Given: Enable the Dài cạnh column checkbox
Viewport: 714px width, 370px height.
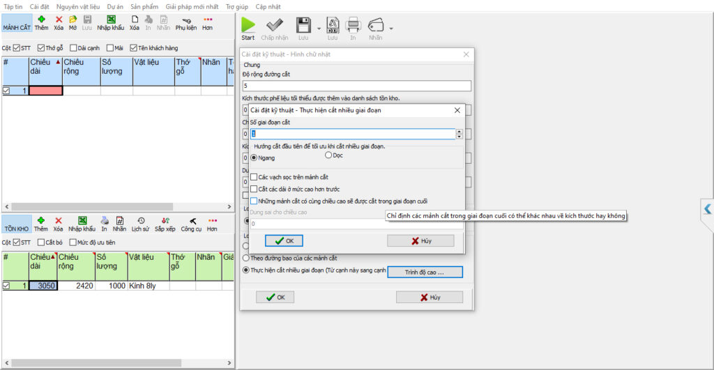Looking at the screenshot, I should tap(73, 48).
